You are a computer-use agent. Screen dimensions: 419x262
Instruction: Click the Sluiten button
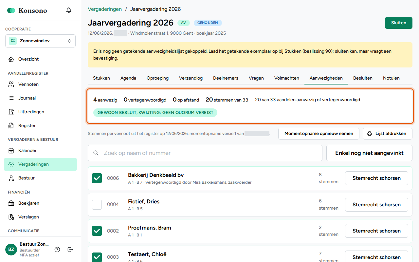point(399,23)
